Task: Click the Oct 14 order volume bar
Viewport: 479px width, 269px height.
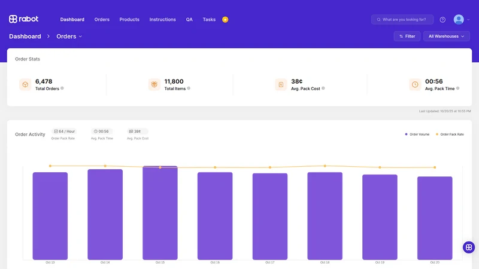Action: pyautogui.click(x=105, y=215)
